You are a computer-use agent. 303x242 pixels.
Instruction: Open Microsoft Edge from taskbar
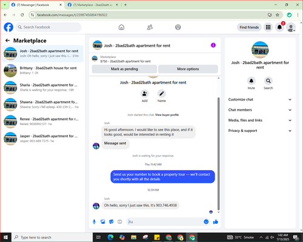[110, 237]
